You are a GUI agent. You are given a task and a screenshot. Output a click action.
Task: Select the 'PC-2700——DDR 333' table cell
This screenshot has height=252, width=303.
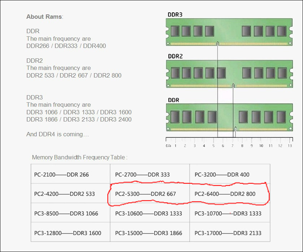(x=150, y=174)
